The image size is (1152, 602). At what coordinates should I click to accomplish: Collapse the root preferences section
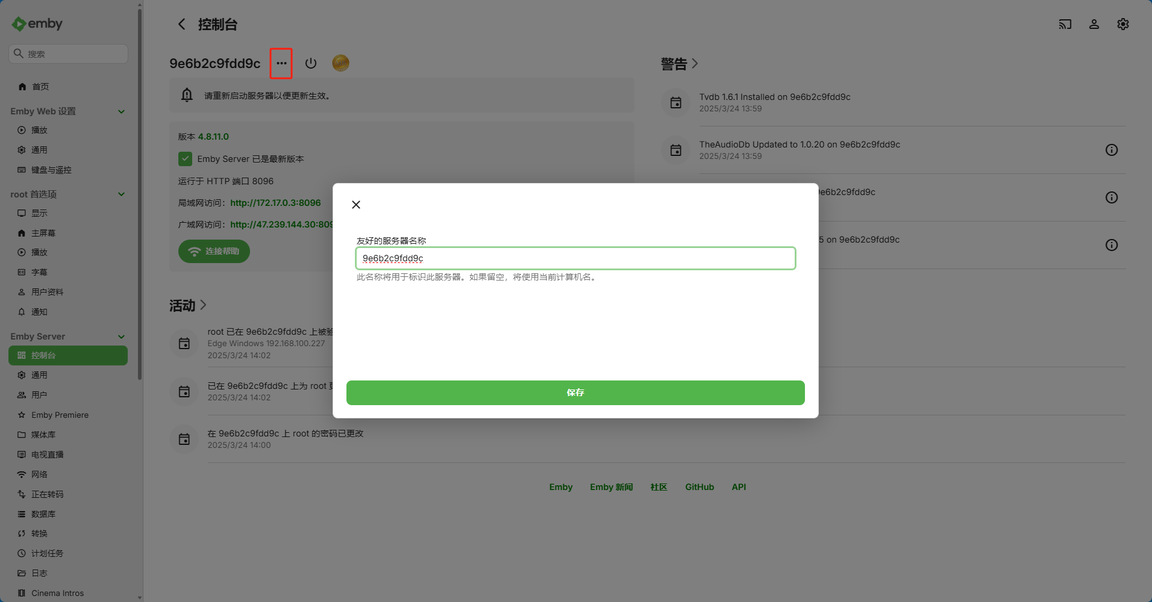coord(121,194)
